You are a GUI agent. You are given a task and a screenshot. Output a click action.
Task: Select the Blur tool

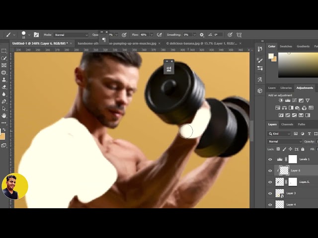point(3,94)
